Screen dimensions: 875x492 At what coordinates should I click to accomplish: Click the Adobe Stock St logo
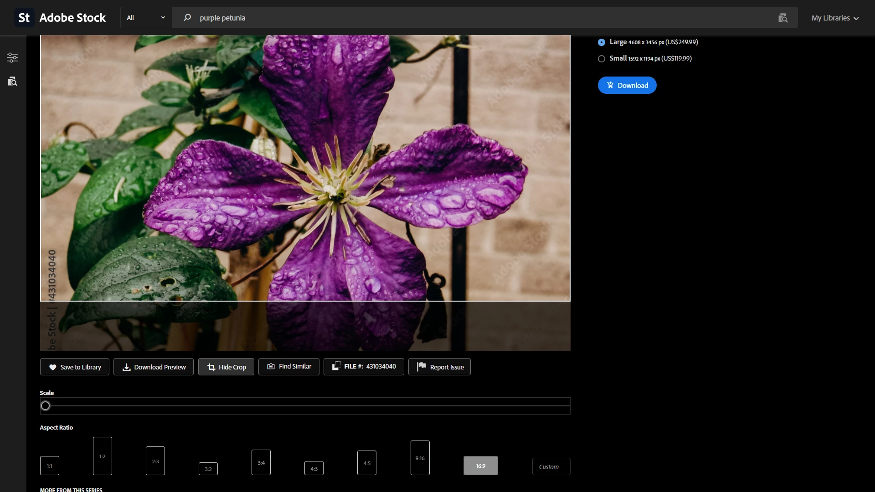tap(24, 18)
